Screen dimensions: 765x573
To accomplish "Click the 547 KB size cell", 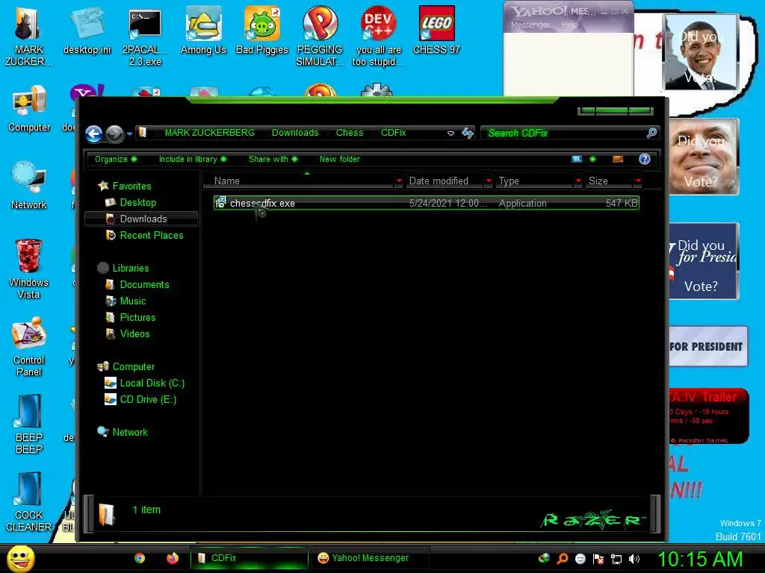I will tap(621, 203).
